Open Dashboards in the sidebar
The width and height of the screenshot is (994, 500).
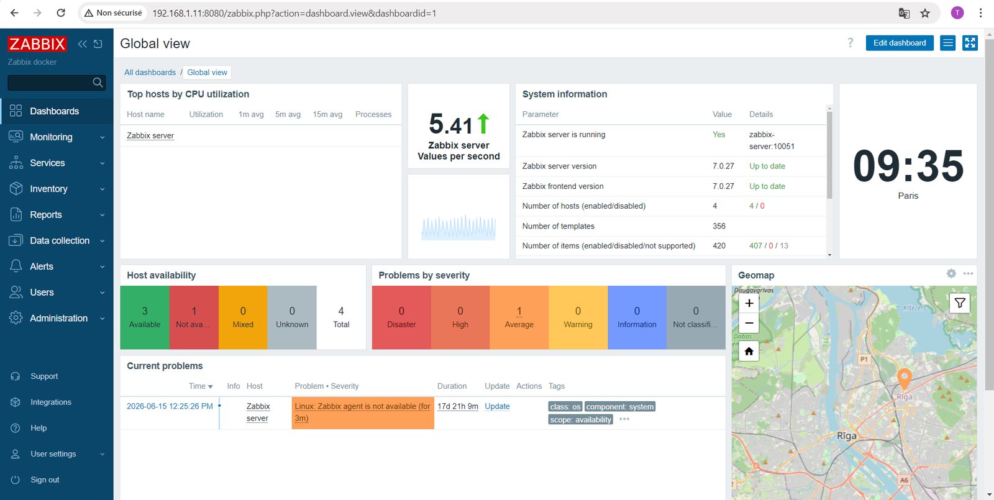pos(57,111)
